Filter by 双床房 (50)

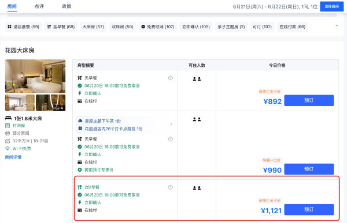tap(123, 27)
